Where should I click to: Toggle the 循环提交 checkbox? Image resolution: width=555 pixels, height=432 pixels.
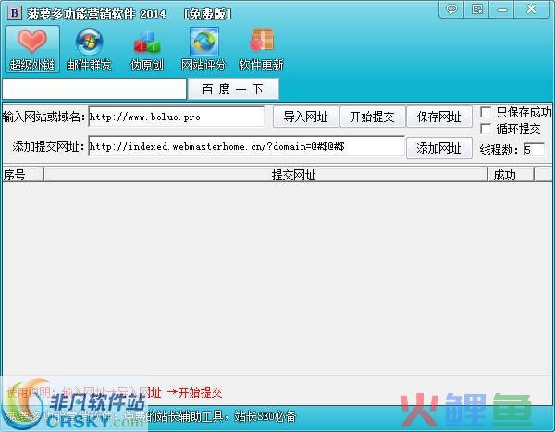click(x=486, y=129)
